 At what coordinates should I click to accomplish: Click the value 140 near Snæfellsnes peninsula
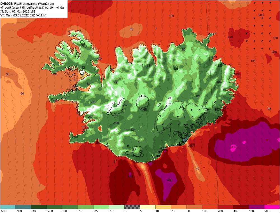pos(56,101)
